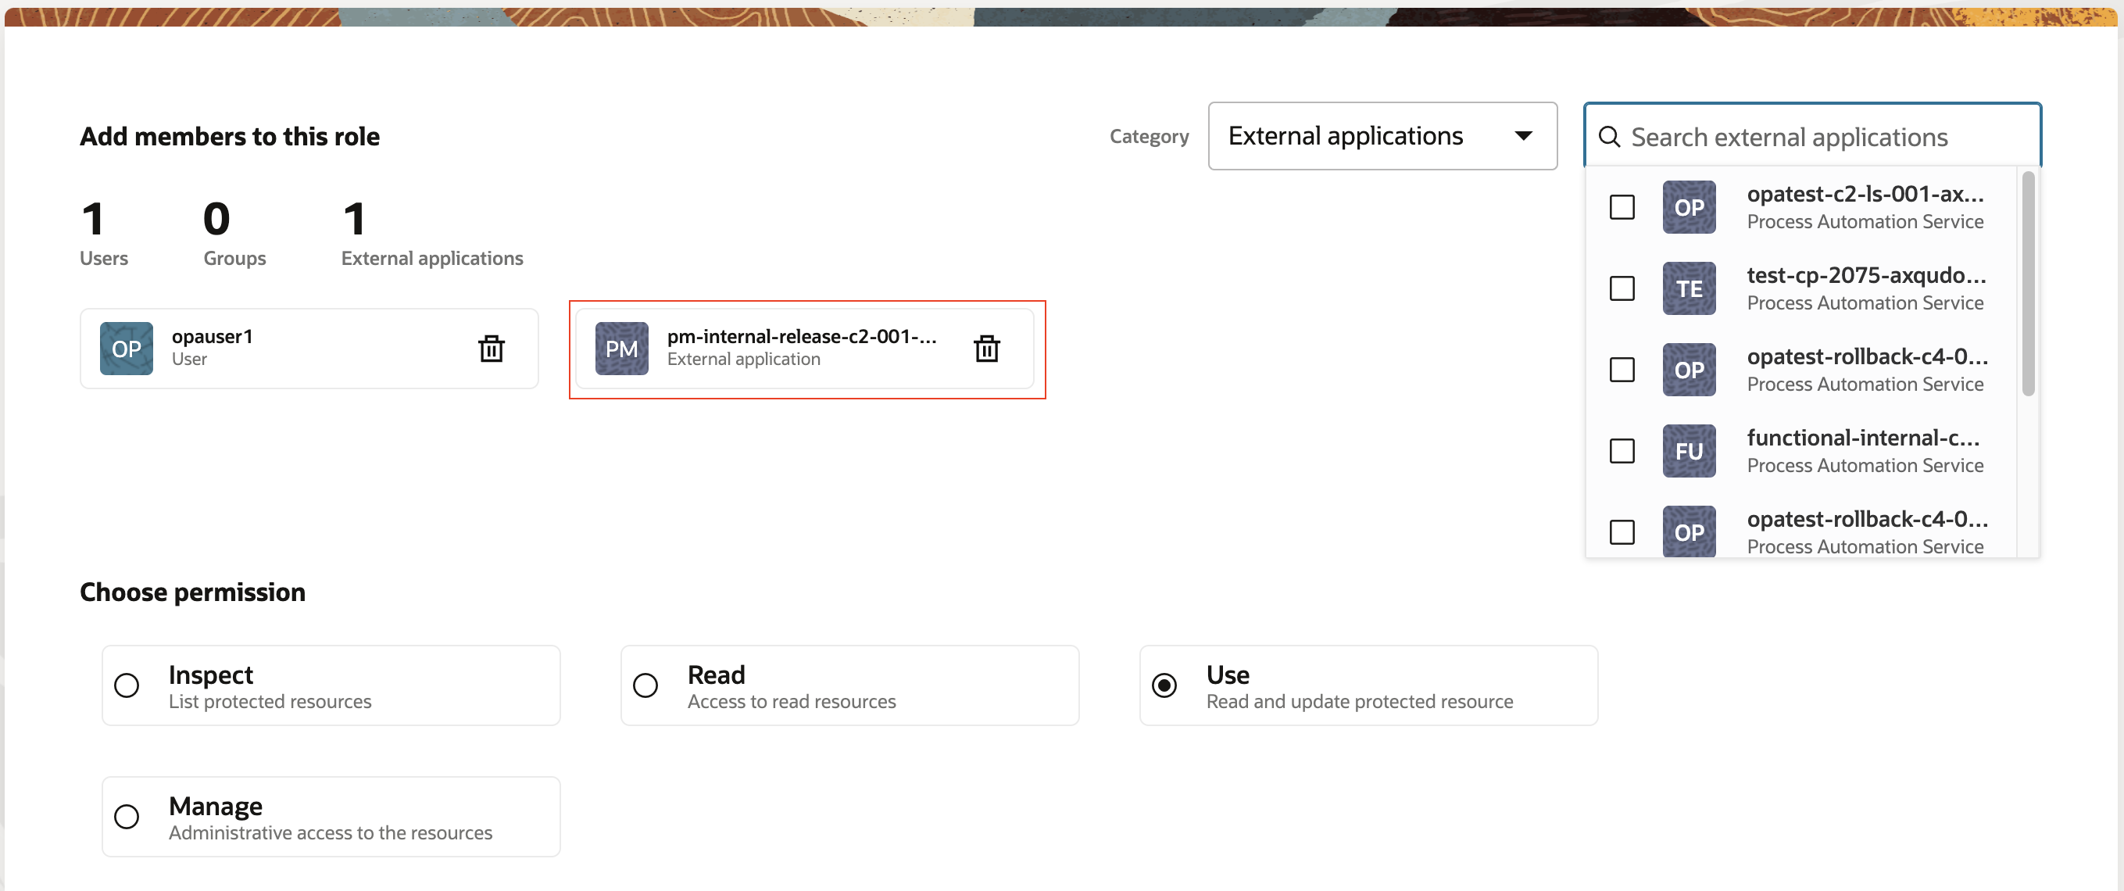Choose the Manage permission
The height and width of the screenshot is (891, 2124).
pos(126,817)
